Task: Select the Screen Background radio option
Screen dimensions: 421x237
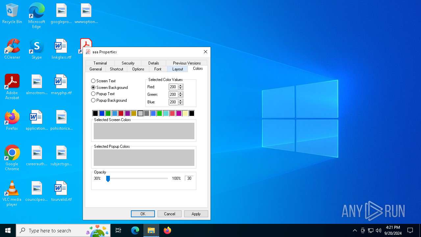Action: coord(110,88)
